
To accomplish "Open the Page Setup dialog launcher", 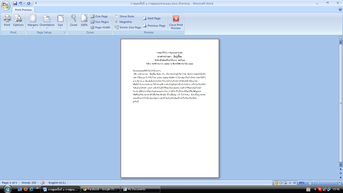I will [x=65, y=32].
